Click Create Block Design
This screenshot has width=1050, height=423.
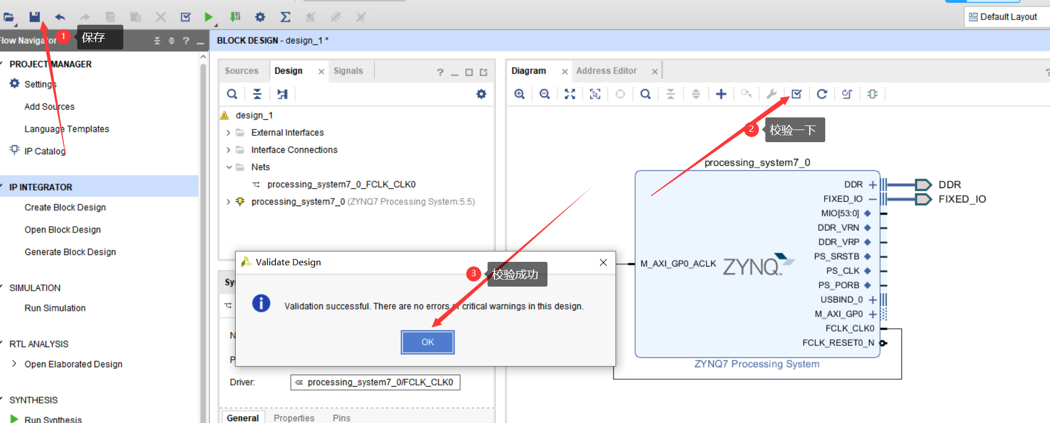point(65,207)
